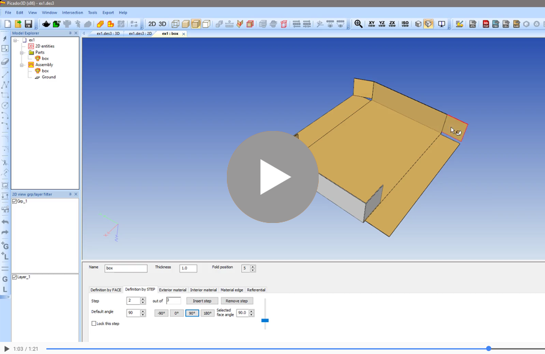Select Ground item in Model Explorer

pos(49,78)
